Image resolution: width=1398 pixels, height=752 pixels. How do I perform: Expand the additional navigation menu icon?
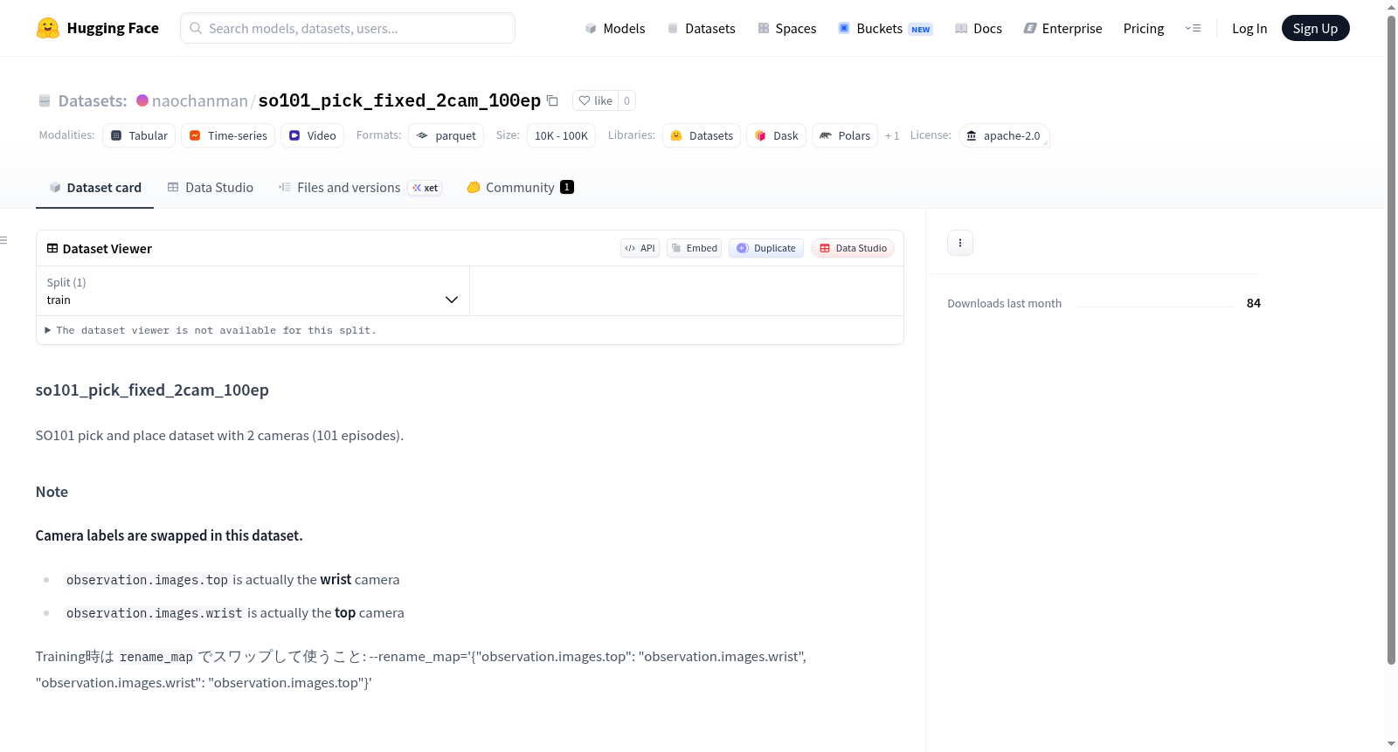(1193, 28)
